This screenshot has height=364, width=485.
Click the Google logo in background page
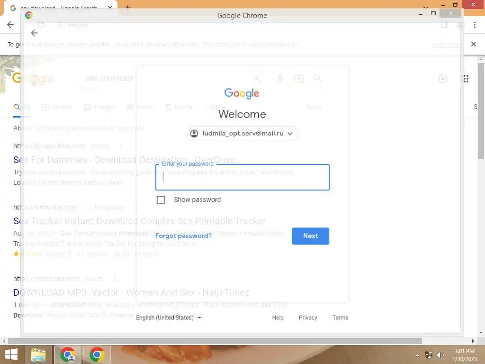click(x=33, y=79)
